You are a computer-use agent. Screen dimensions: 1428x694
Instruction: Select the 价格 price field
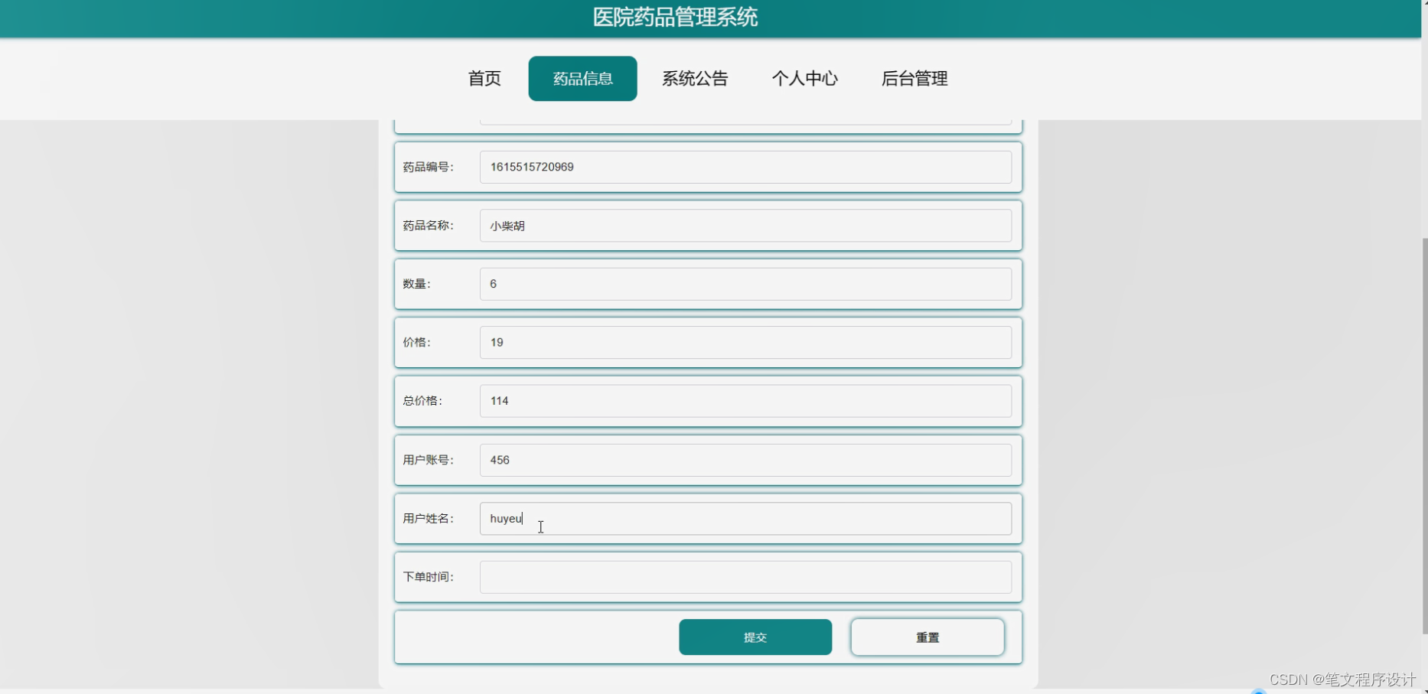point(745,342)
